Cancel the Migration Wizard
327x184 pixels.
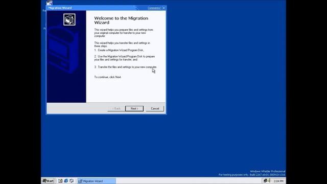point(155,108)
